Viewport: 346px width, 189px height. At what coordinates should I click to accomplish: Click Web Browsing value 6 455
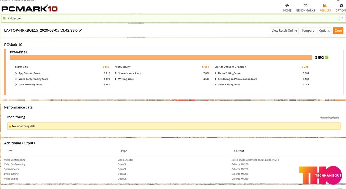[x=107, y=85]
